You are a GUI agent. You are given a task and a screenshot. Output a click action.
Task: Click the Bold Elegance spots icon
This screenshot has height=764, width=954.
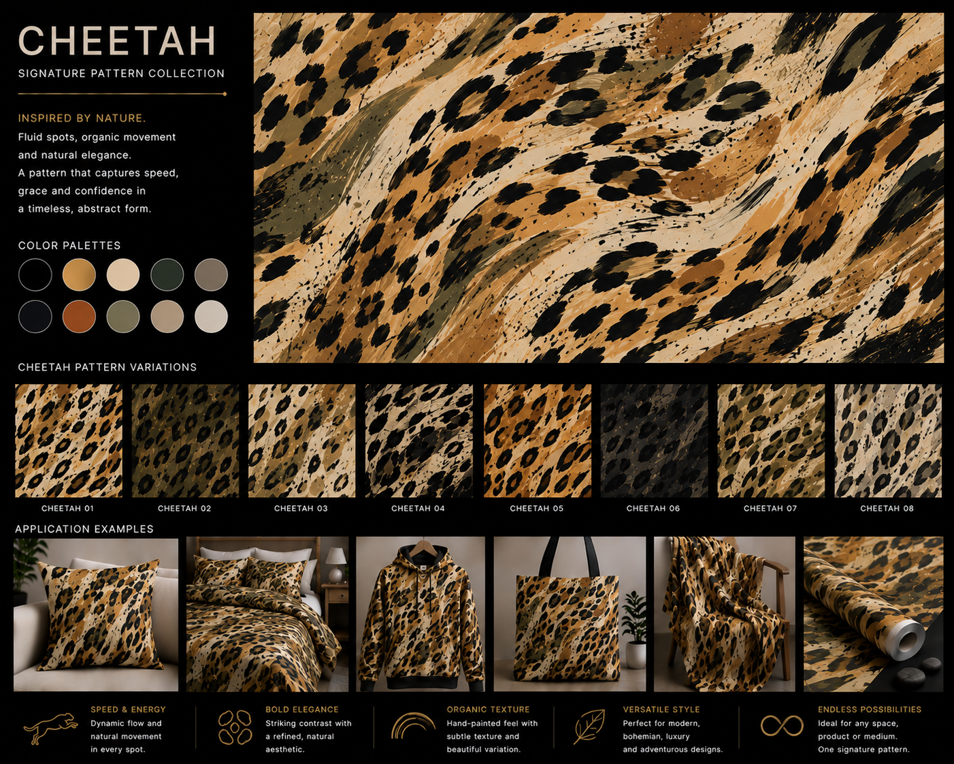(x=235, y=727)
